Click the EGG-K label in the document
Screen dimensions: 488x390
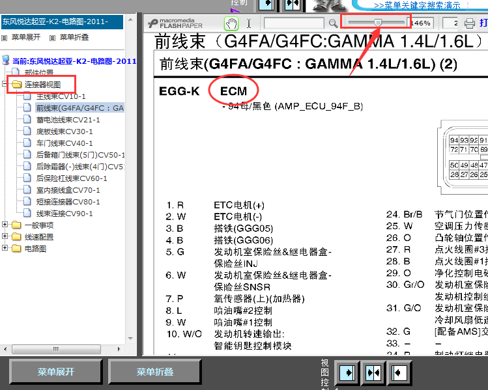coord(179,91)
